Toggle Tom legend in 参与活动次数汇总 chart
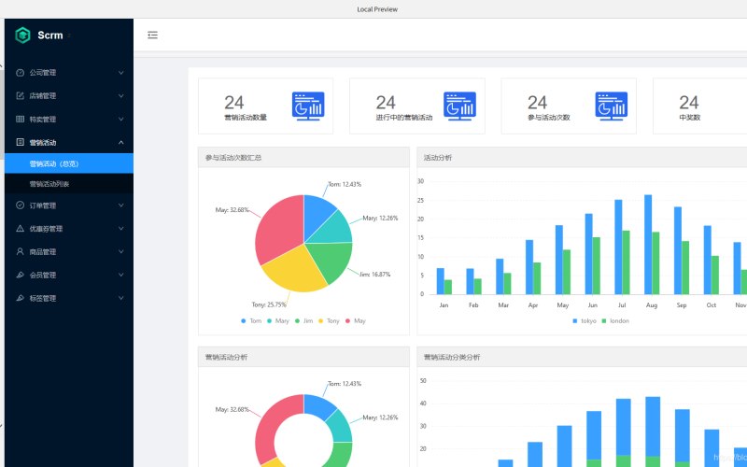The height and width of the screenshot is (467, 747). [x=251, y=320]
